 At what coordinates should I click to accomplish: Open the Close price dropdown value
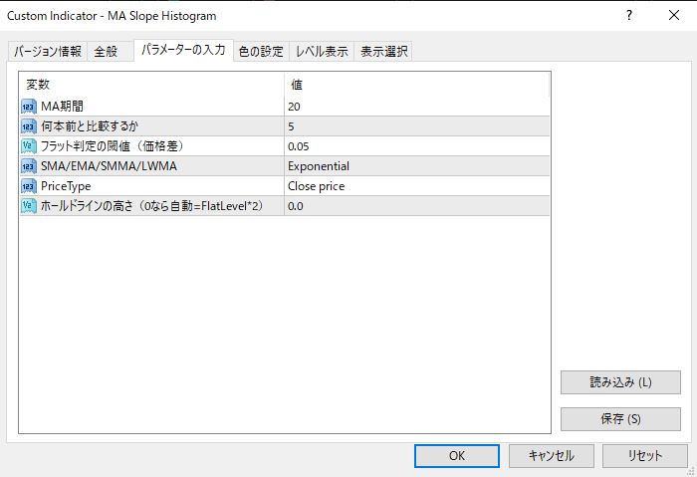click(x=416, y=186)
